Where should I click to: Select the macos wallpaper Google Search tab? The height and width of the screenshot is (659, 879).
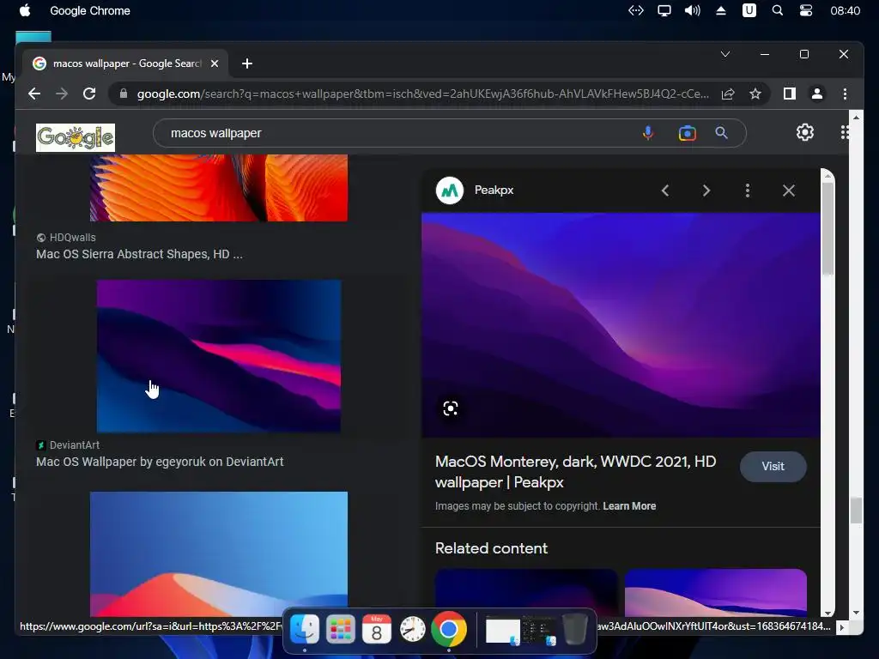point(125,63)
